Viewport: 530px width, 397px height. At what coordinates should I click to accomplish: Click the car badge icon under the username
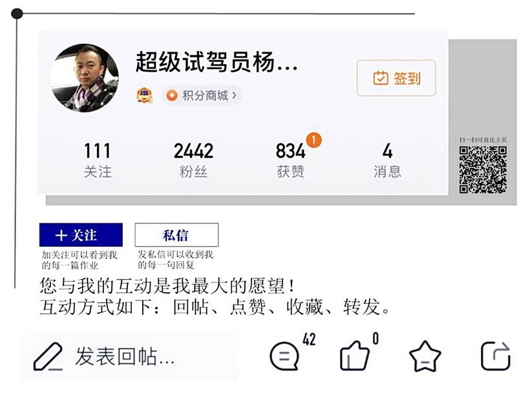tap(144, 96)
